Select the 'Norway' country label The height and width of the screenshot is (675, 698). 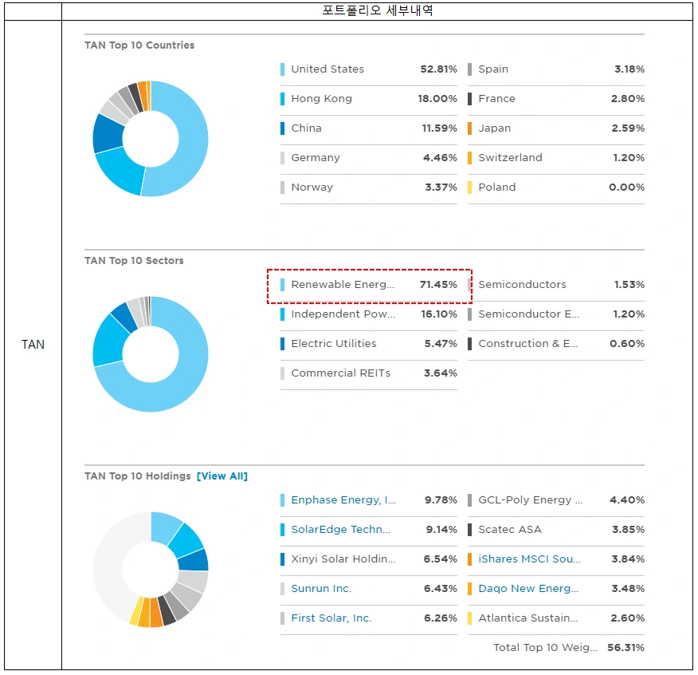(x=312, y=187)
